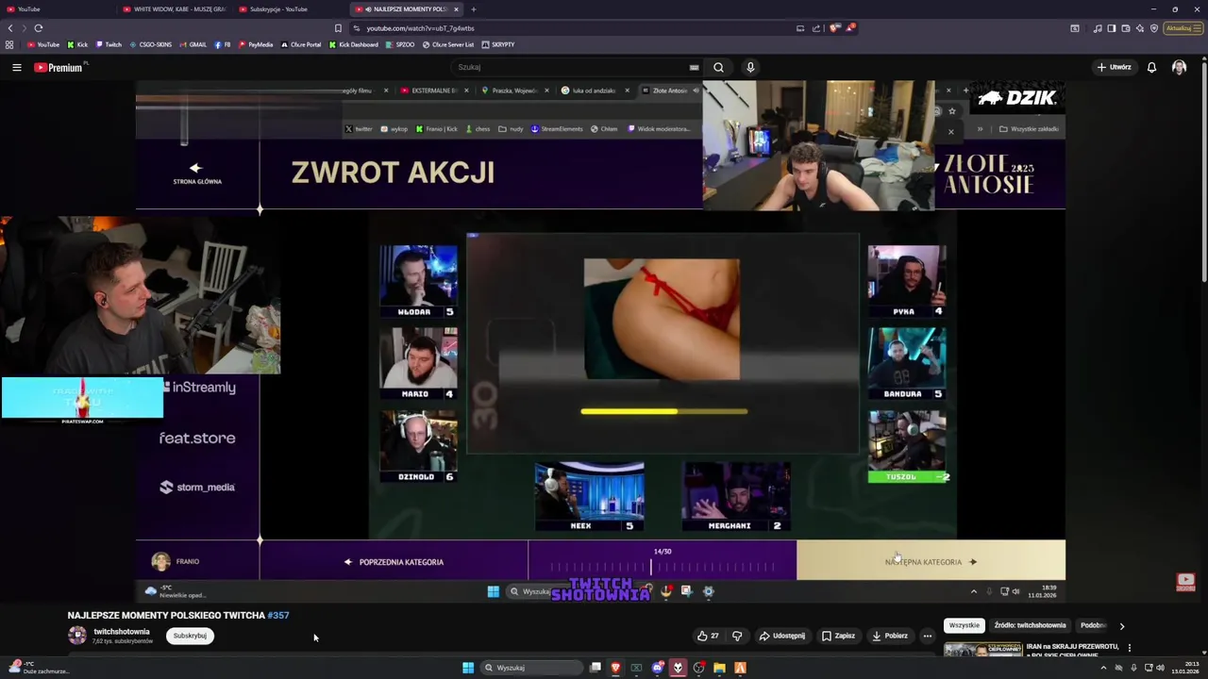This screenshot has height=679, width=1208.
Task: Show hidden system tray icons chevron
Action: (x=1103, y=668)
